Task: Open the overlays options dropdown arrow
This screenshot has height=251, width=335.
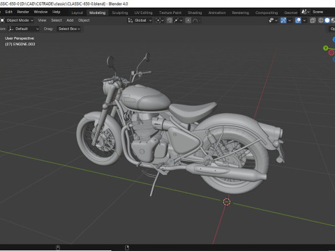Action: pyautogui.click(x=304, y=20)
